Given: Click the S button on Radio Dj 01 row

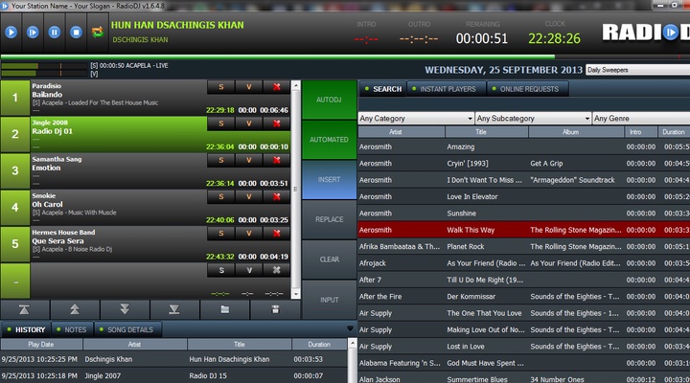Looking at the screenshot, I should coord(221,124).
